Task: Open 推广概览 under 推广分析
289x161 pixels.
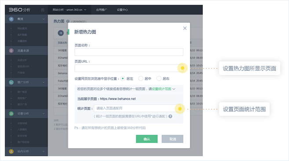Action: click(22, 92)
